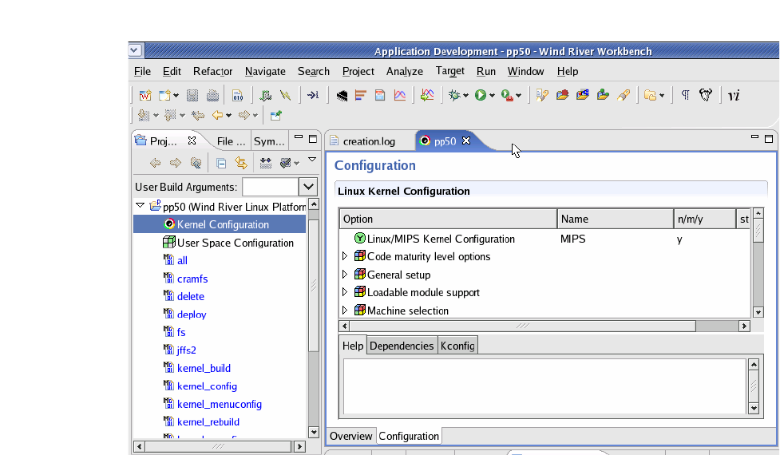
Task: Click the Project panel forward arrow
Action: (175, 163)
